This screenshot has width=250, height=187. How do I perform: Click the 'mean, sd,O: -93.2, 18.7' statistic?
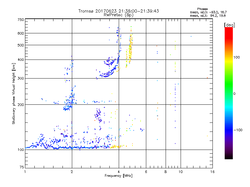coord(208,12)
